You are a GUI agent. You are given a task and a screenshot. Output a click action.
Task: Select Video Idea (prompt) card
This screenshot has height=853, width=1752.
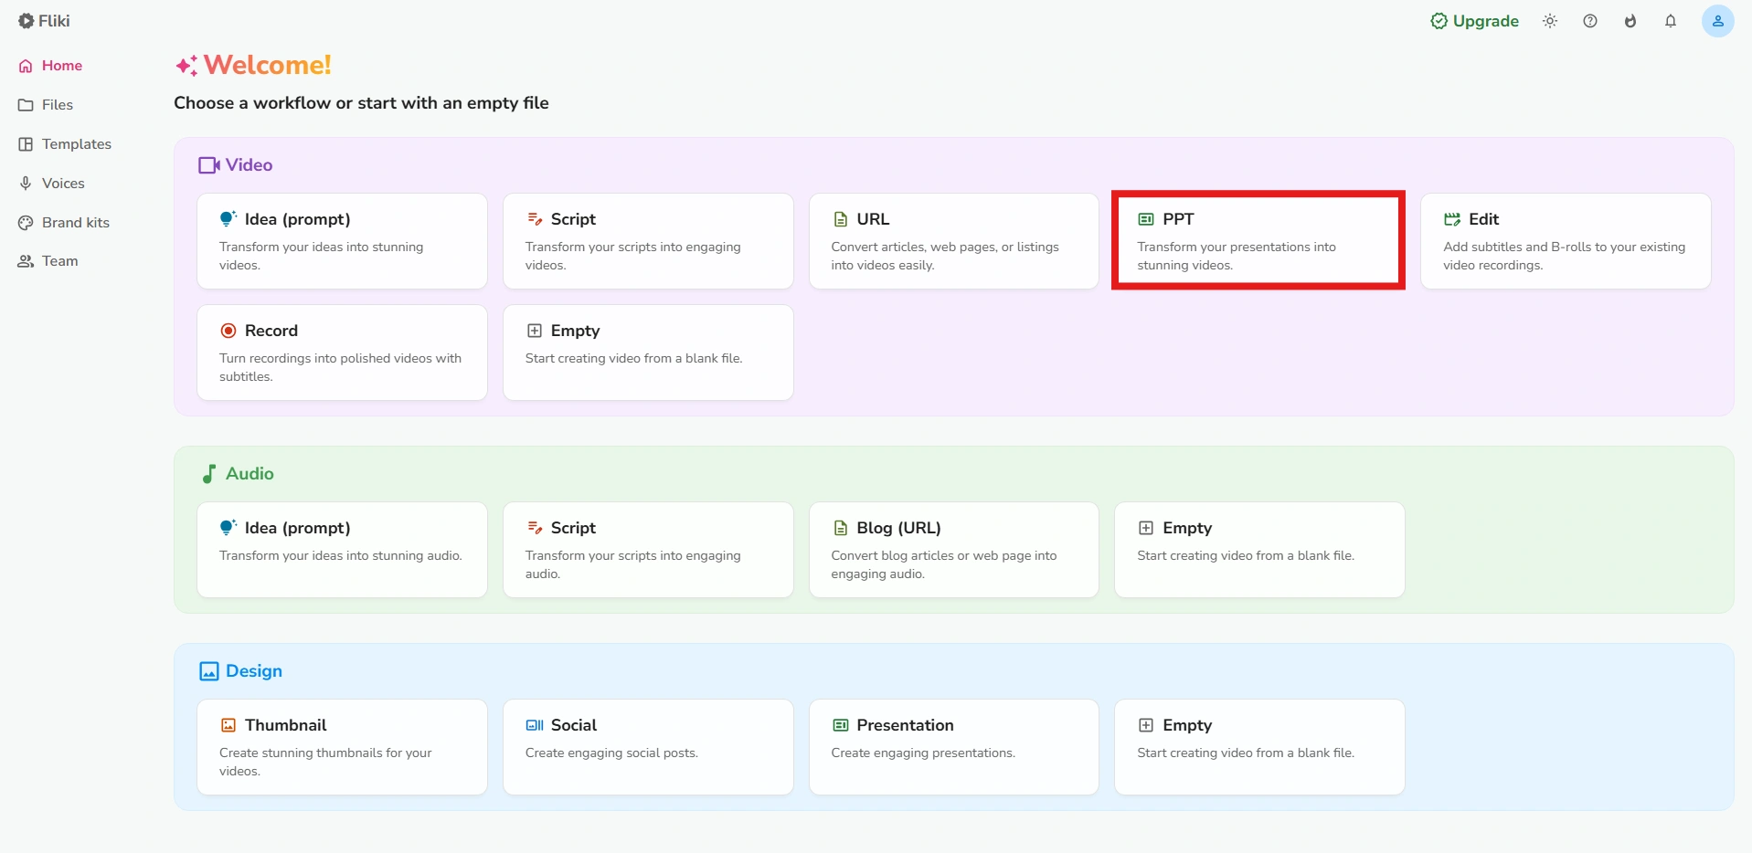pyautogui.click(x=342, y=241)
